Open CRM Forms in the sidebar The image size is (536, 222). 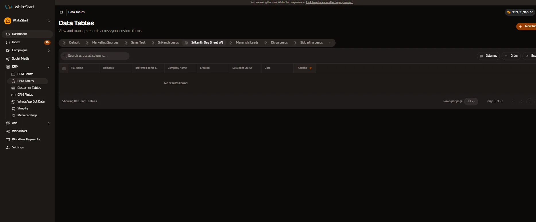pyautogui.click(x=27, y=74)
